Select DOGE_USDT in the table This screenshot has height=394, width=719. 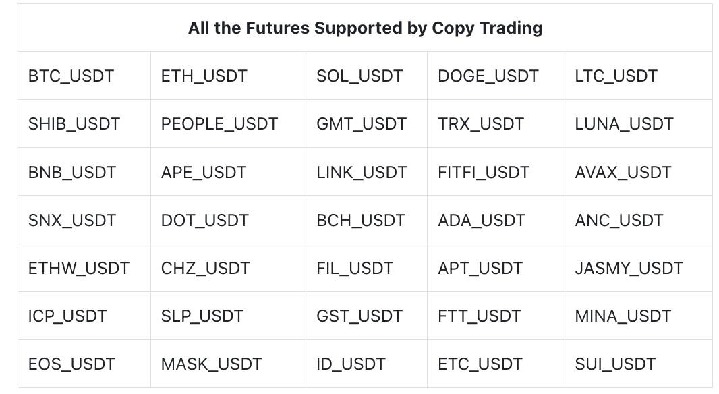click(x=488, y=76)
